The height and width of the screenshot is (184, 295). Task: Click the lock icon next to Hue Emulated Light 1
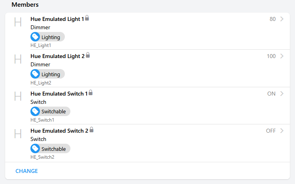87,18
